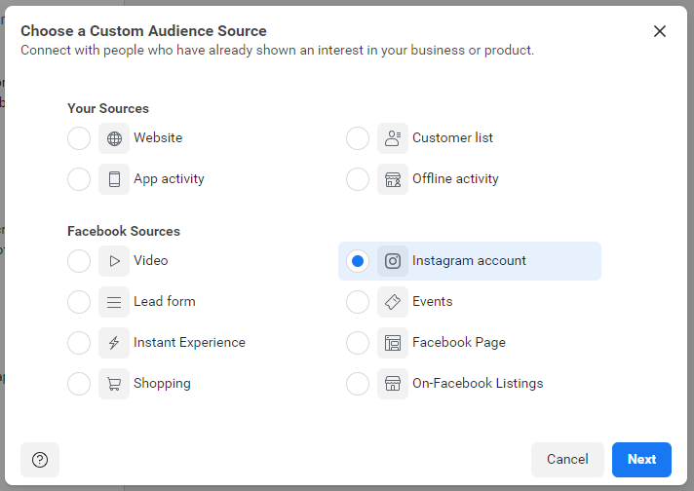The height and width of the screenshot is (491, 694).
Task: Select the Shopping radio button
Action: click(79, 384)
